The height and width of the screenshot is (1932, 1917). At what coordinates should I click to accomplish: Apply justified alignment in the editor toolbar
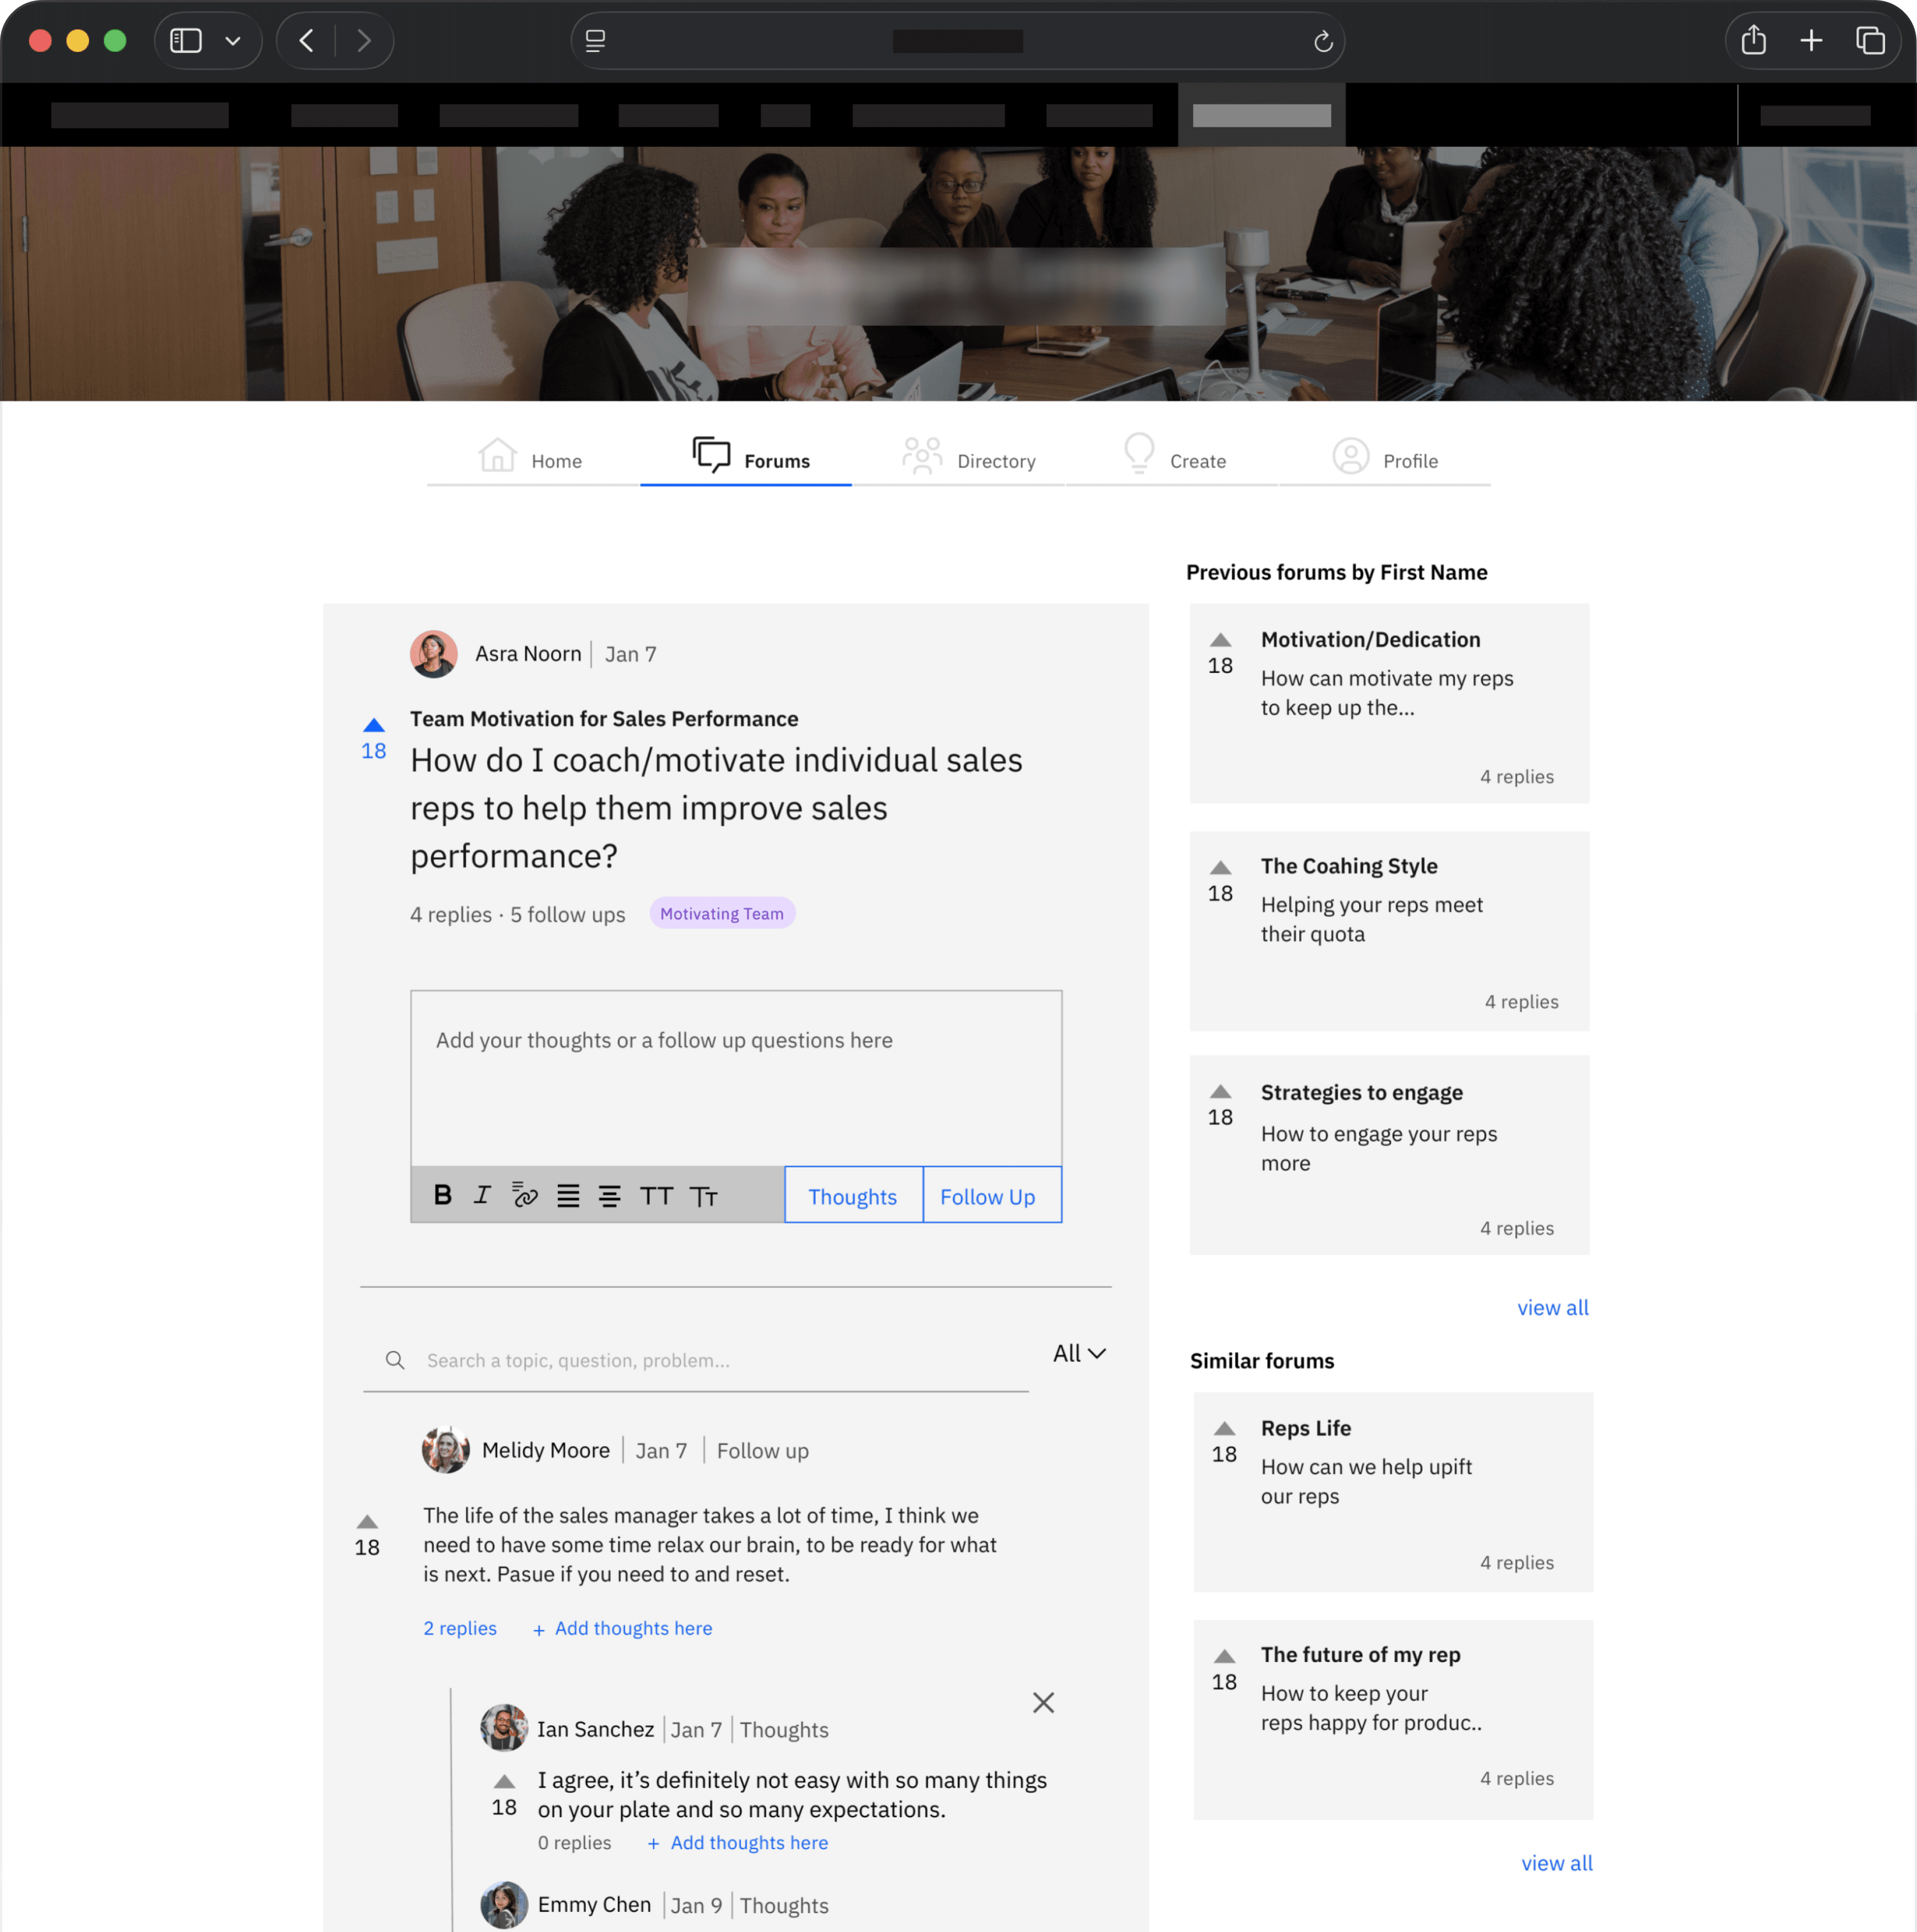568,1196
